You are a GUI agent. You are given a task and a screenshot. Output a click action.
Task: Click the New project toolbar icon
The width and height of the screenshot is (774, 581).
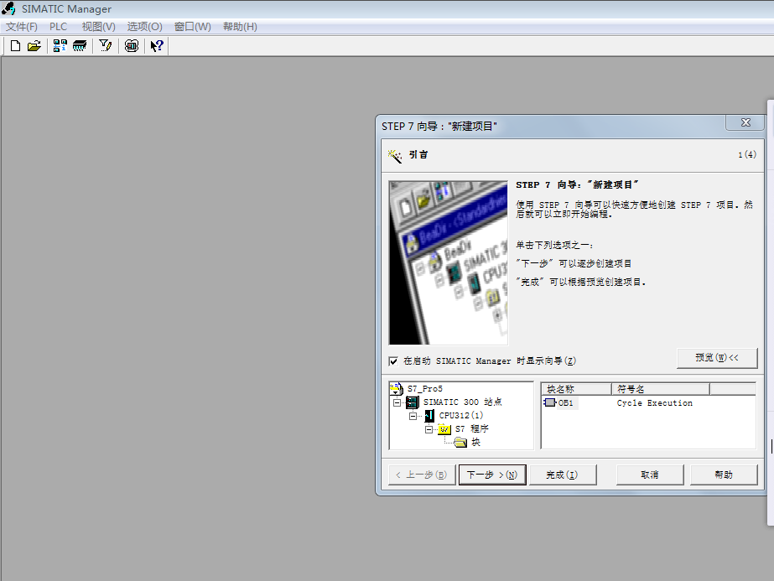tap(15, 46)
